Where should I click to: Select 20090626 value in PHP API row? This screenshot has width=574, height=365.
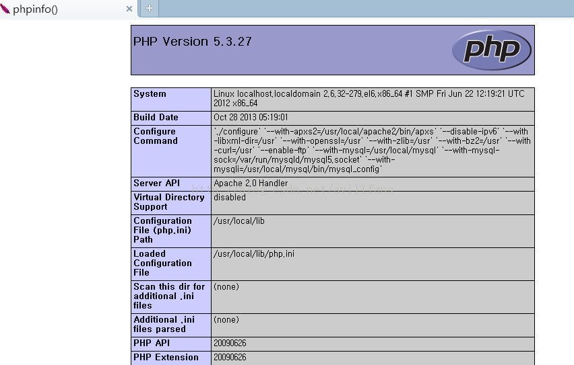(x=230, y=343)
